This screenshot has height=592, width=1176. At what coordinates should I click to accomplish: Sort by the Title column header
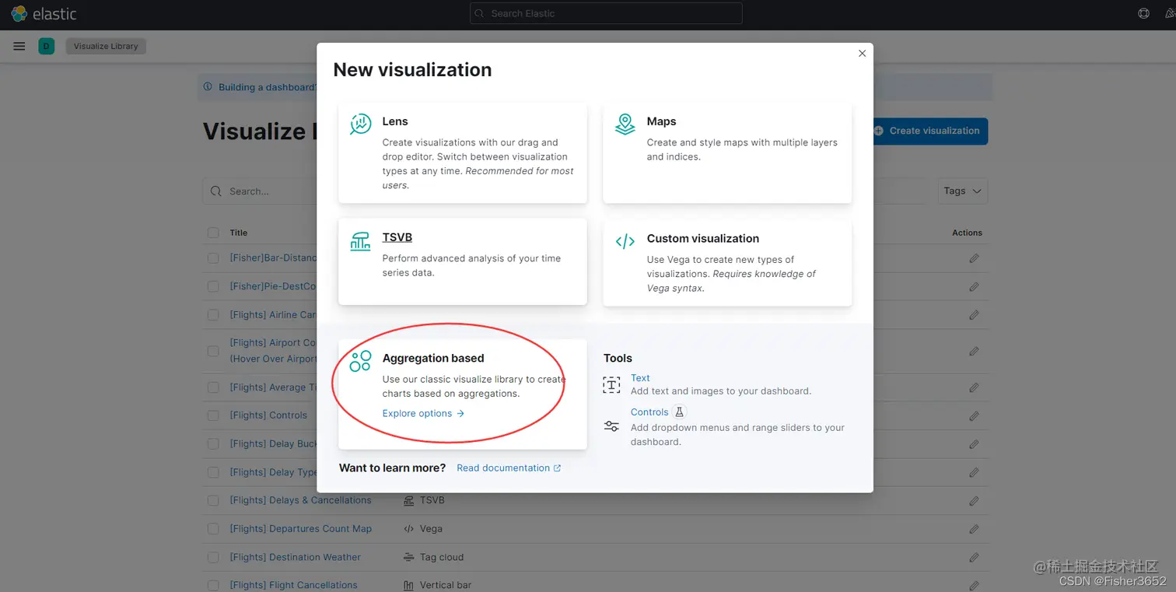tap(238, 233)
